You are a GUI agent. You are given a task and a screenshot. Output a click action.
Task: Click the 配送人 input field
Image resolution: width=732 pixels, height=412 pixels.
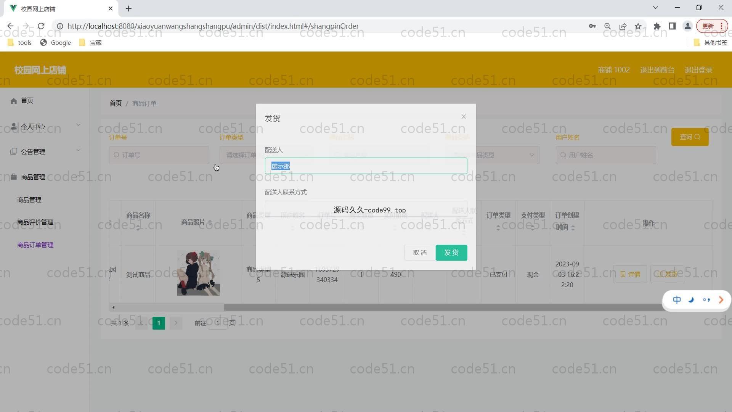pyautogui.click(x=366, y=166)
